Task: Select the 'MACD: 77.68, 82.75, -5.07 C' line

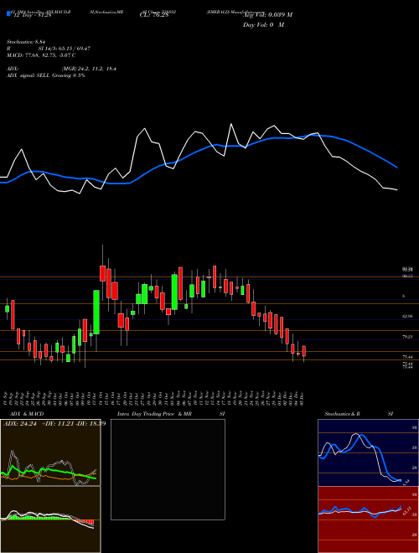Action: click(41, 55)
